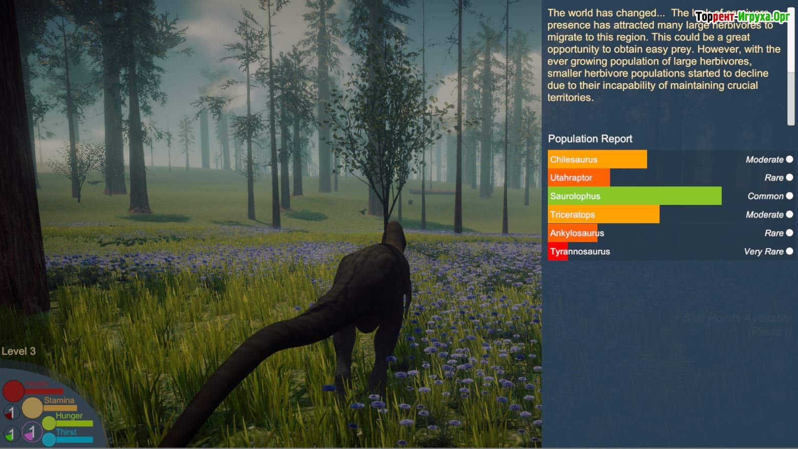
Task: Click the green Hunger circle icon
Action: pos(49,423)
